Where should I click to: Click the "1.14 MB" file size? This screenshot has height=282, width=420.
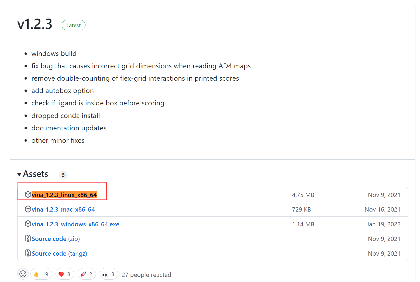[303, 224]
